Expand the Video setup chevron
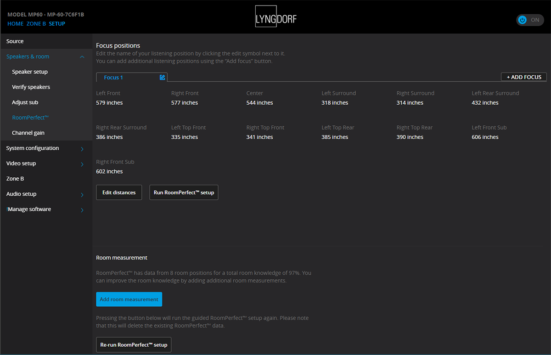 coord(82,164)
